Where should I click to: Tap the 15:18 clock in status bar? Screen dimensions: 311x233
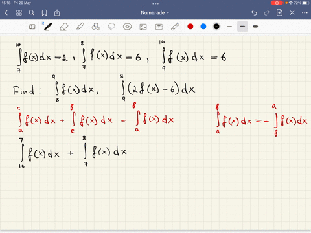pyautogui.click(x=6, y=3)
